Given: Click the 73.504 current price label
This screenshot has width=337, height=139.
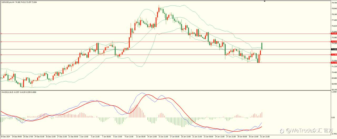Looking at the screenshot, I should 334,49.
